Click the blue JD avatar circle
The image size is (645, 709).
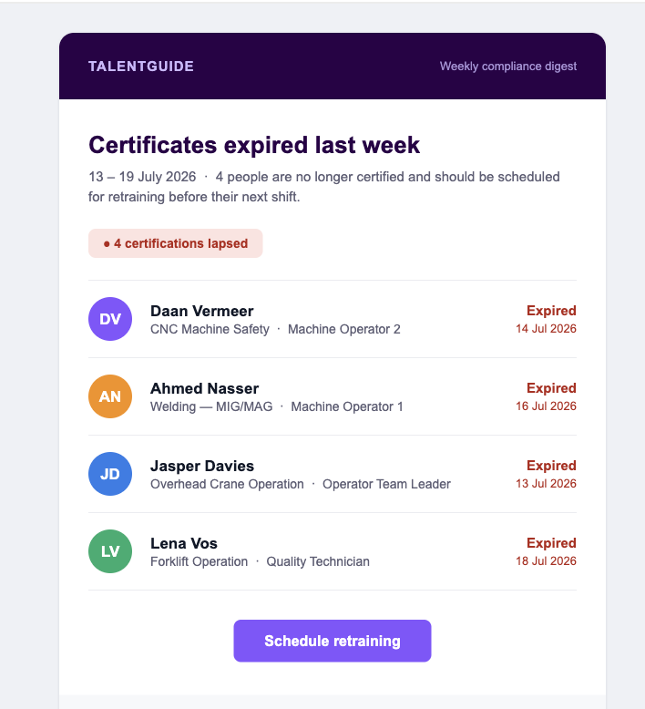pos(110,474)
